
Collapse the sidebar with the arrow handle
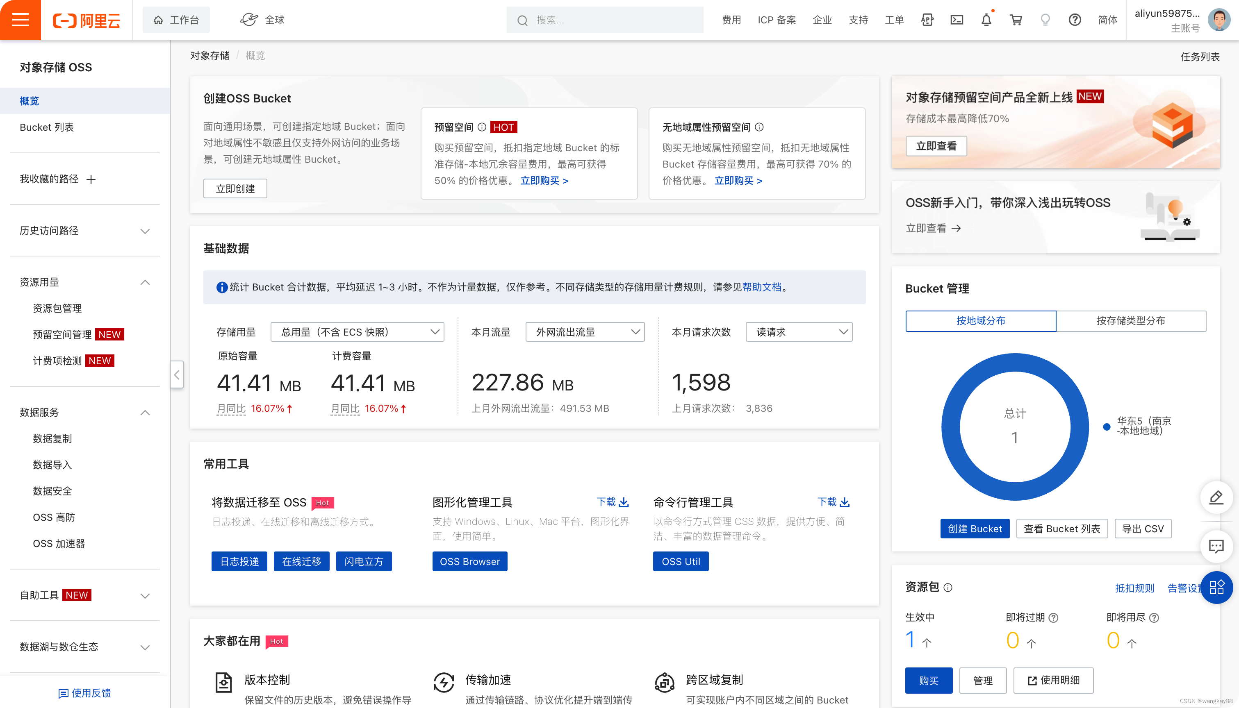pos(177,374)
